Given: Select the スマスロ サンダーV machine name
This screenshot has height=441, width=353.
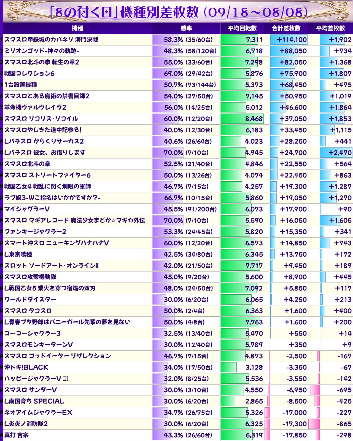Looking at the screenshot, I should coord(31,390).
